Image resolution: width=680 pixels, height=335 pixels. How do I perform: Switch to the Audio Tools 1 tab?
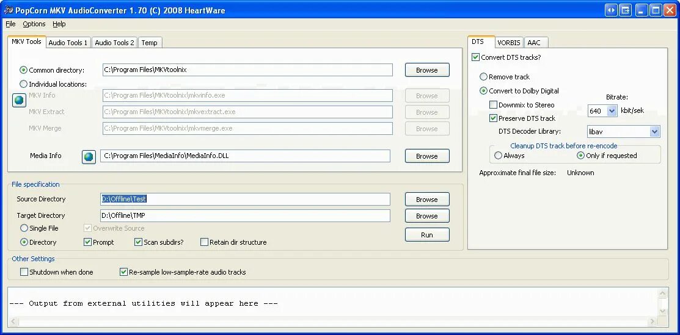68,43
